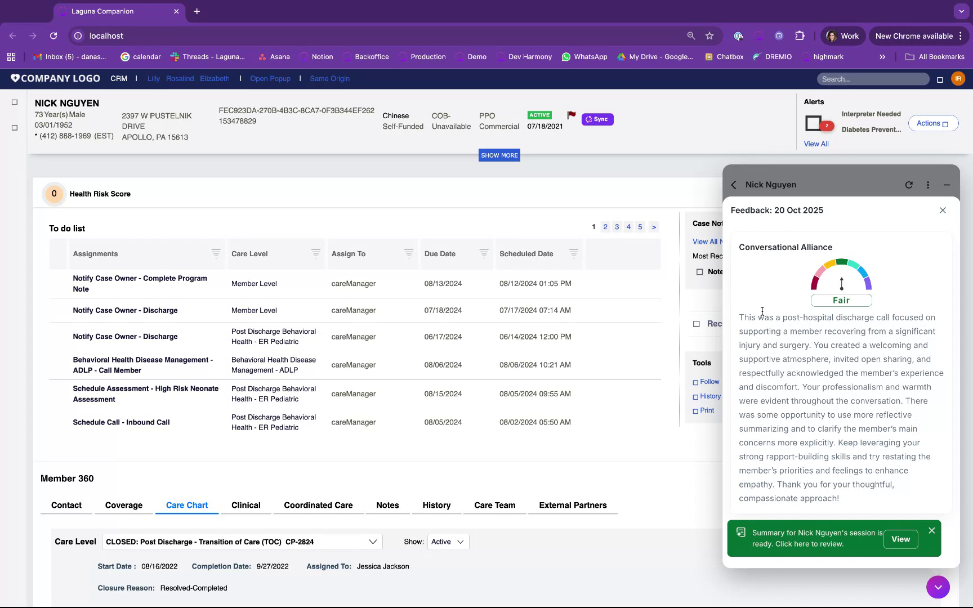Refresh the Nick Nguyen companion panel
The width and height of the screenshot is (973, 608).
point(909,184)
